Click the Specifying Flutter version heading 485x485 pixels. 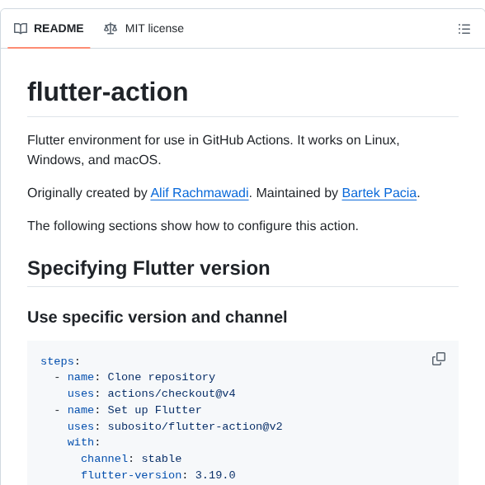click(148, 268)
